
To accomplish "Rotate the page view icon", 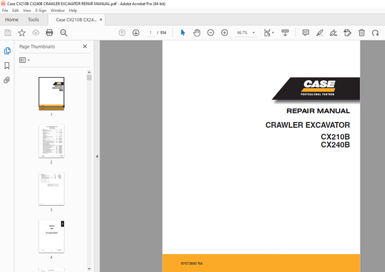I will coord(375,33).
